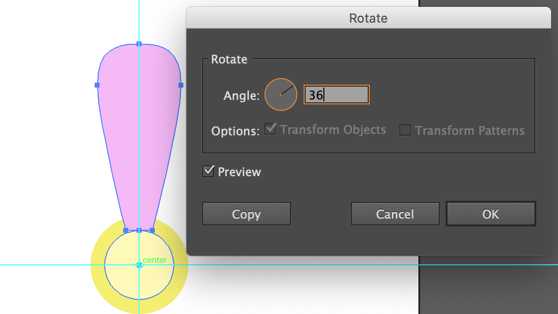The width and height of the screenshot is (558, 314).
Task: Confirm rotation with the OK button
Action: (491, 214)
